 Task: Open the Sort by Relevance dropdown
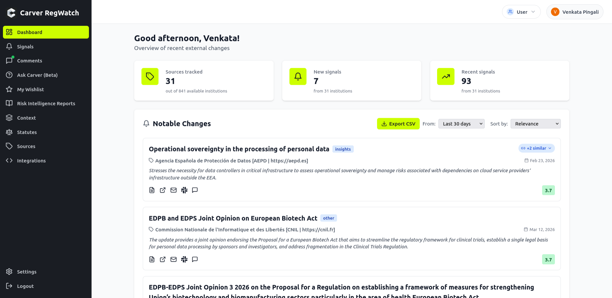pos(536,124)
